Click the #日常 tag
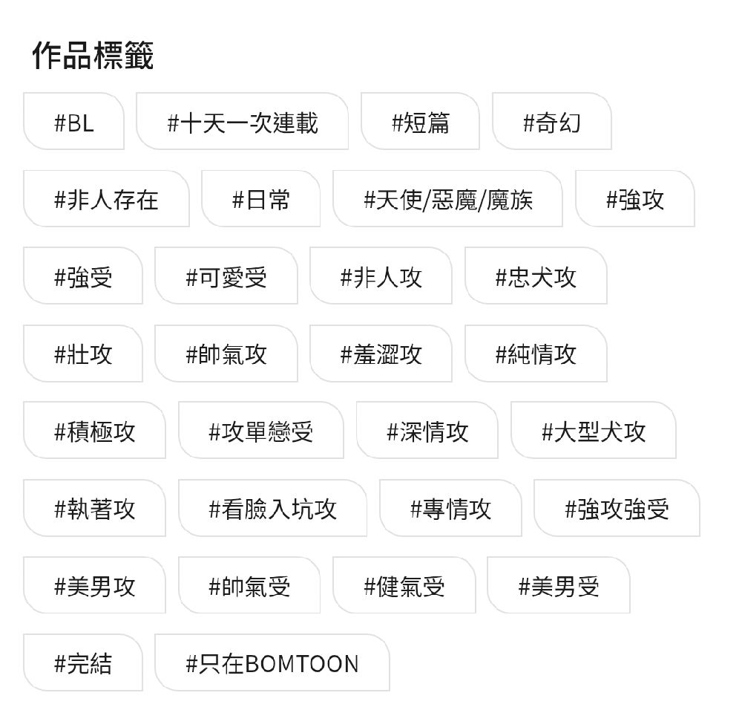This screenshot has width=742, height=710. (x=260, y=199)
